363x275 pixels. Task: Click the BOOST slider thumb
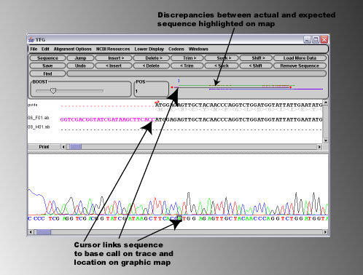[53, 91]
